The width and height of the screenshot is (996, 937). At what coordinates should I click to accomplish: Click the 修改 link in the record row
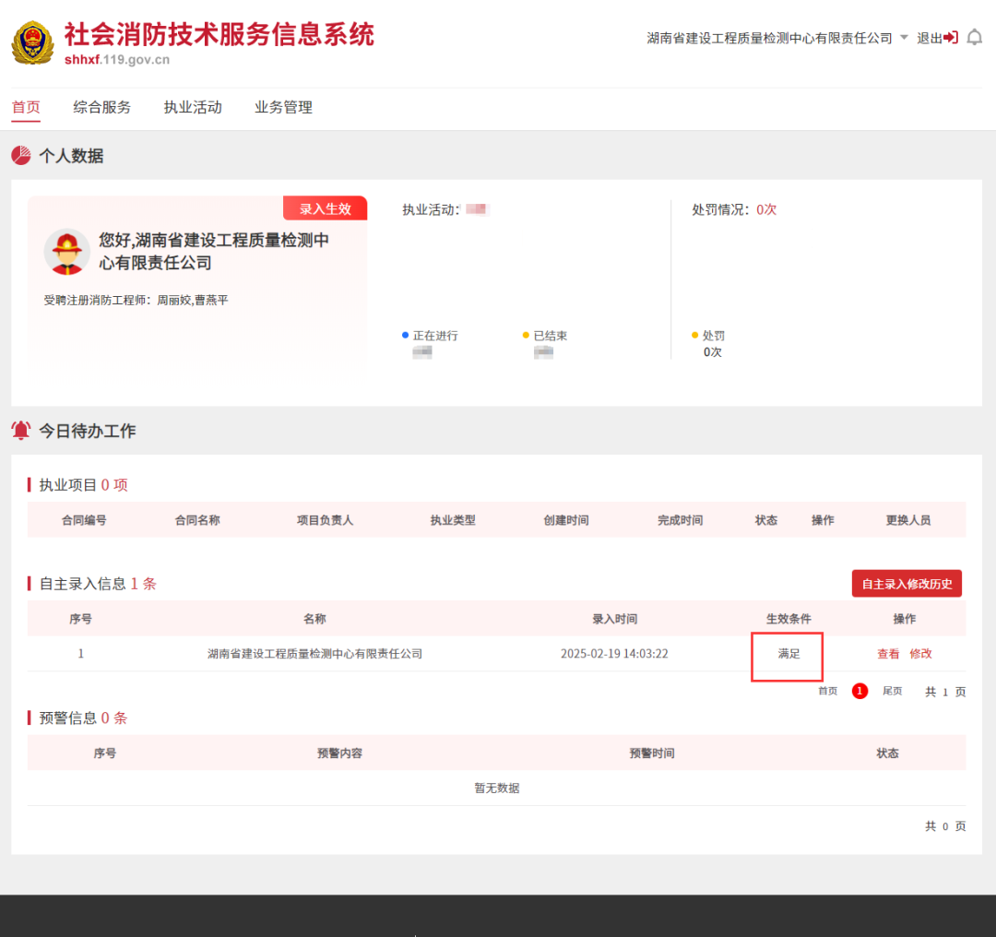click(x=920, y=654)
